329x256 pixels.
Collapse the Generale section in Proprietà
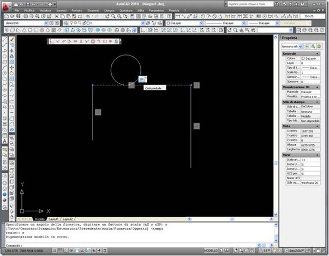317,54
